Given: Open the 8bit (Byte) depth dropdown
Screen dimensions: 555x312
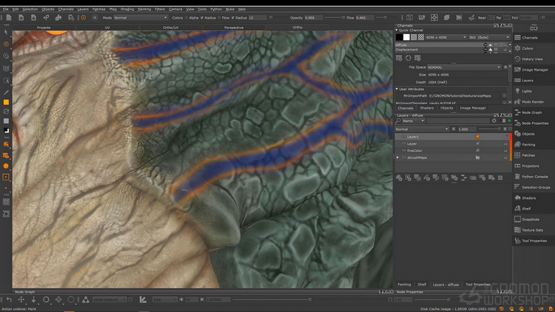Looking at the screenshot, I should coord(489,37).
